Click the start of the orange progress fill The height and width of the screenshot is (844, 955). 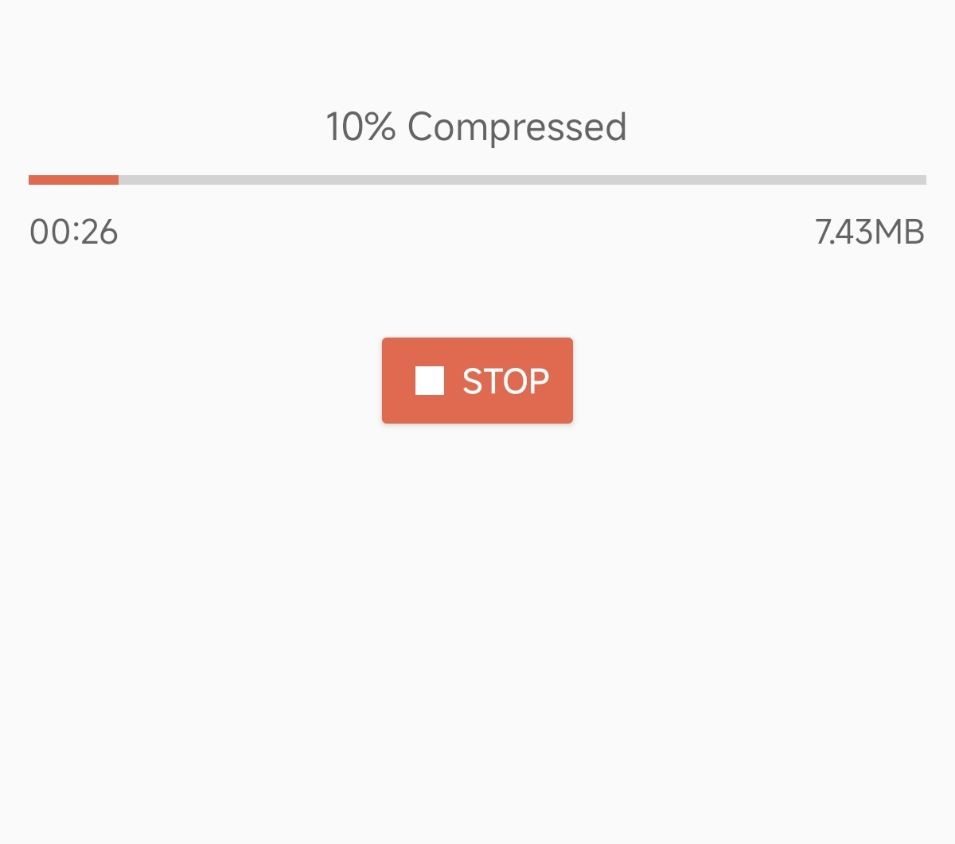point(33,180)
